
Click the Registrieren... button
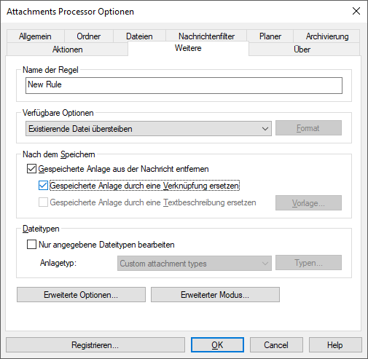[x=95, y=345]
